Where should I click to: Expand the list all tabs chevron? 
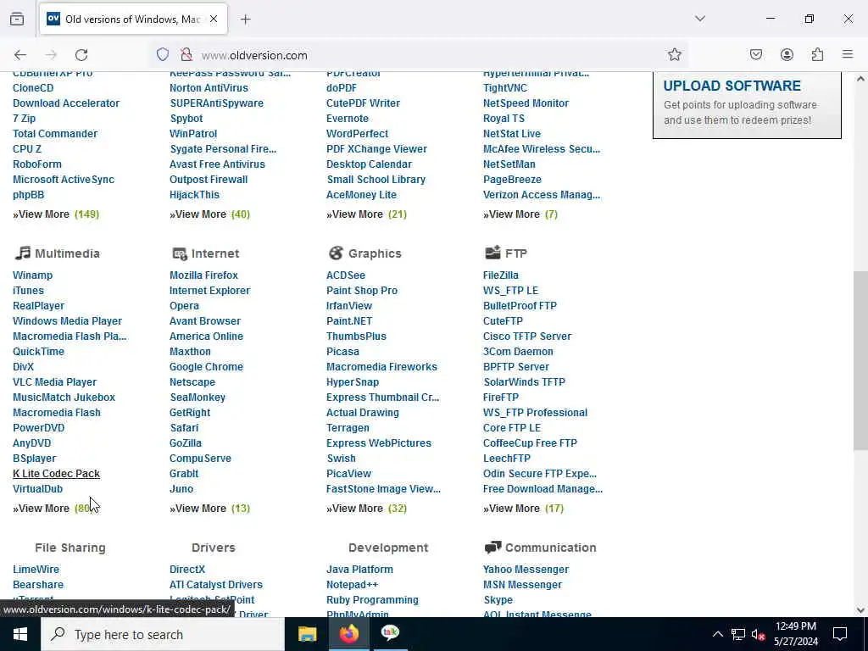click(x=700, y=19)
